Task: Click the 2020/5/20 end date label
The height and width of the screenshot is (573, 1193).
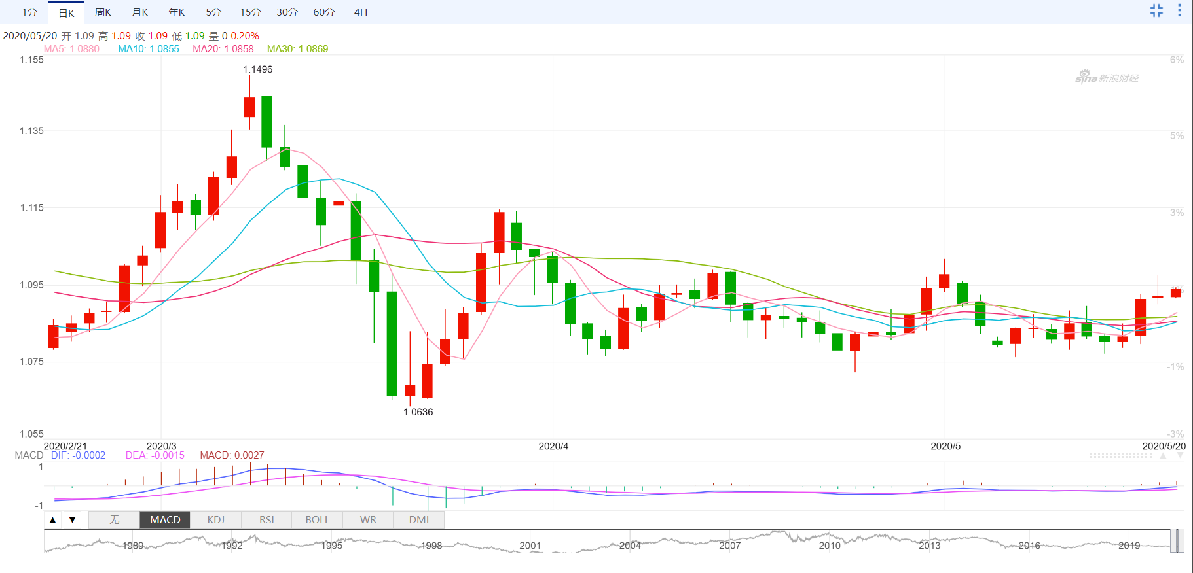Action: [1164, 446]
